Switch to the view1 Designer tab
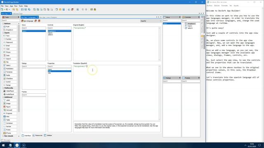This screenshot has height=148, width=264. pyautogui.click(x=48, y=17)
